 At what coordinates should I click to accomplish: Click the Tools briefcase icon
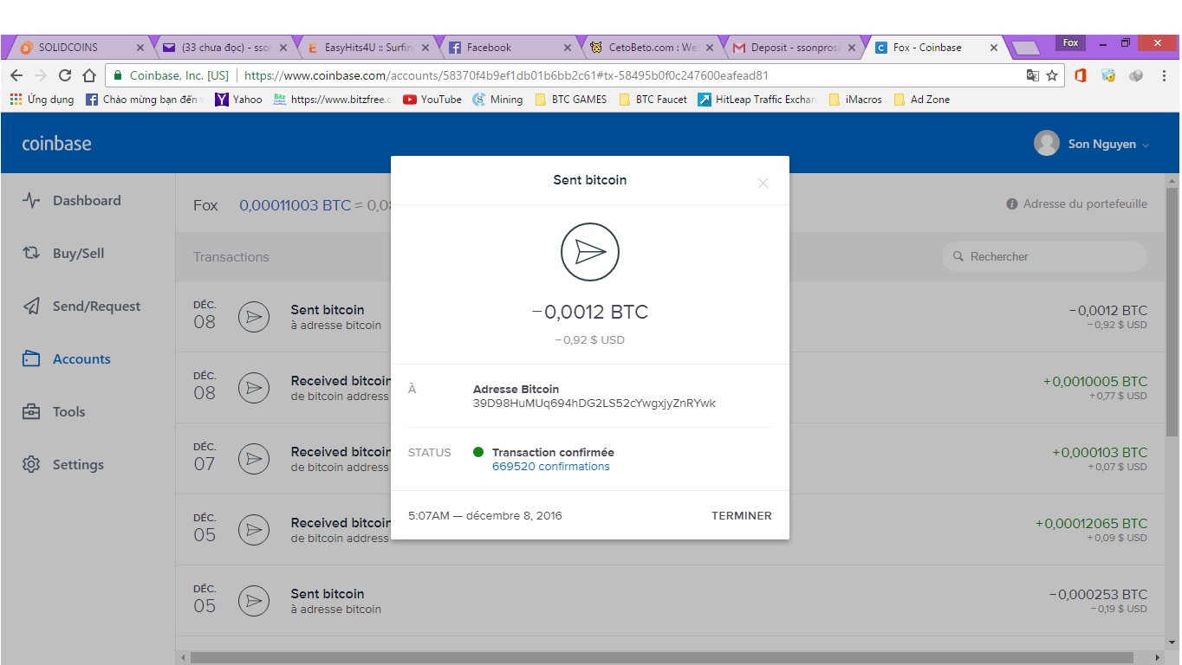tap(31, 412)
